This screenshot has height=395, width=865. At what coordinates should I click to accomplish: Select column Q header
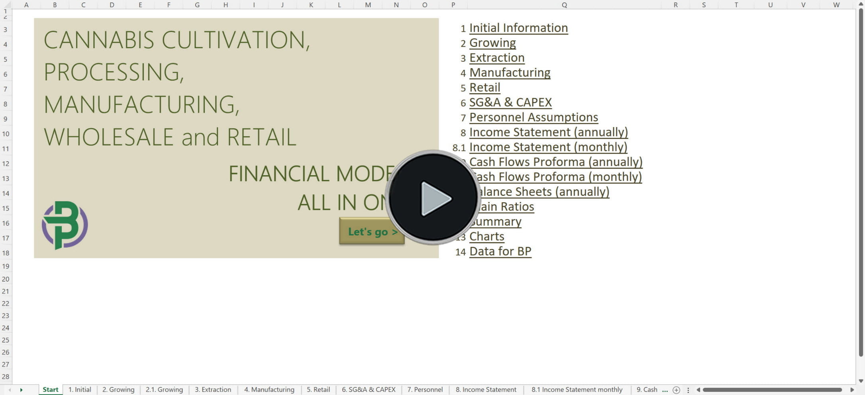click(x=564, y=5)
